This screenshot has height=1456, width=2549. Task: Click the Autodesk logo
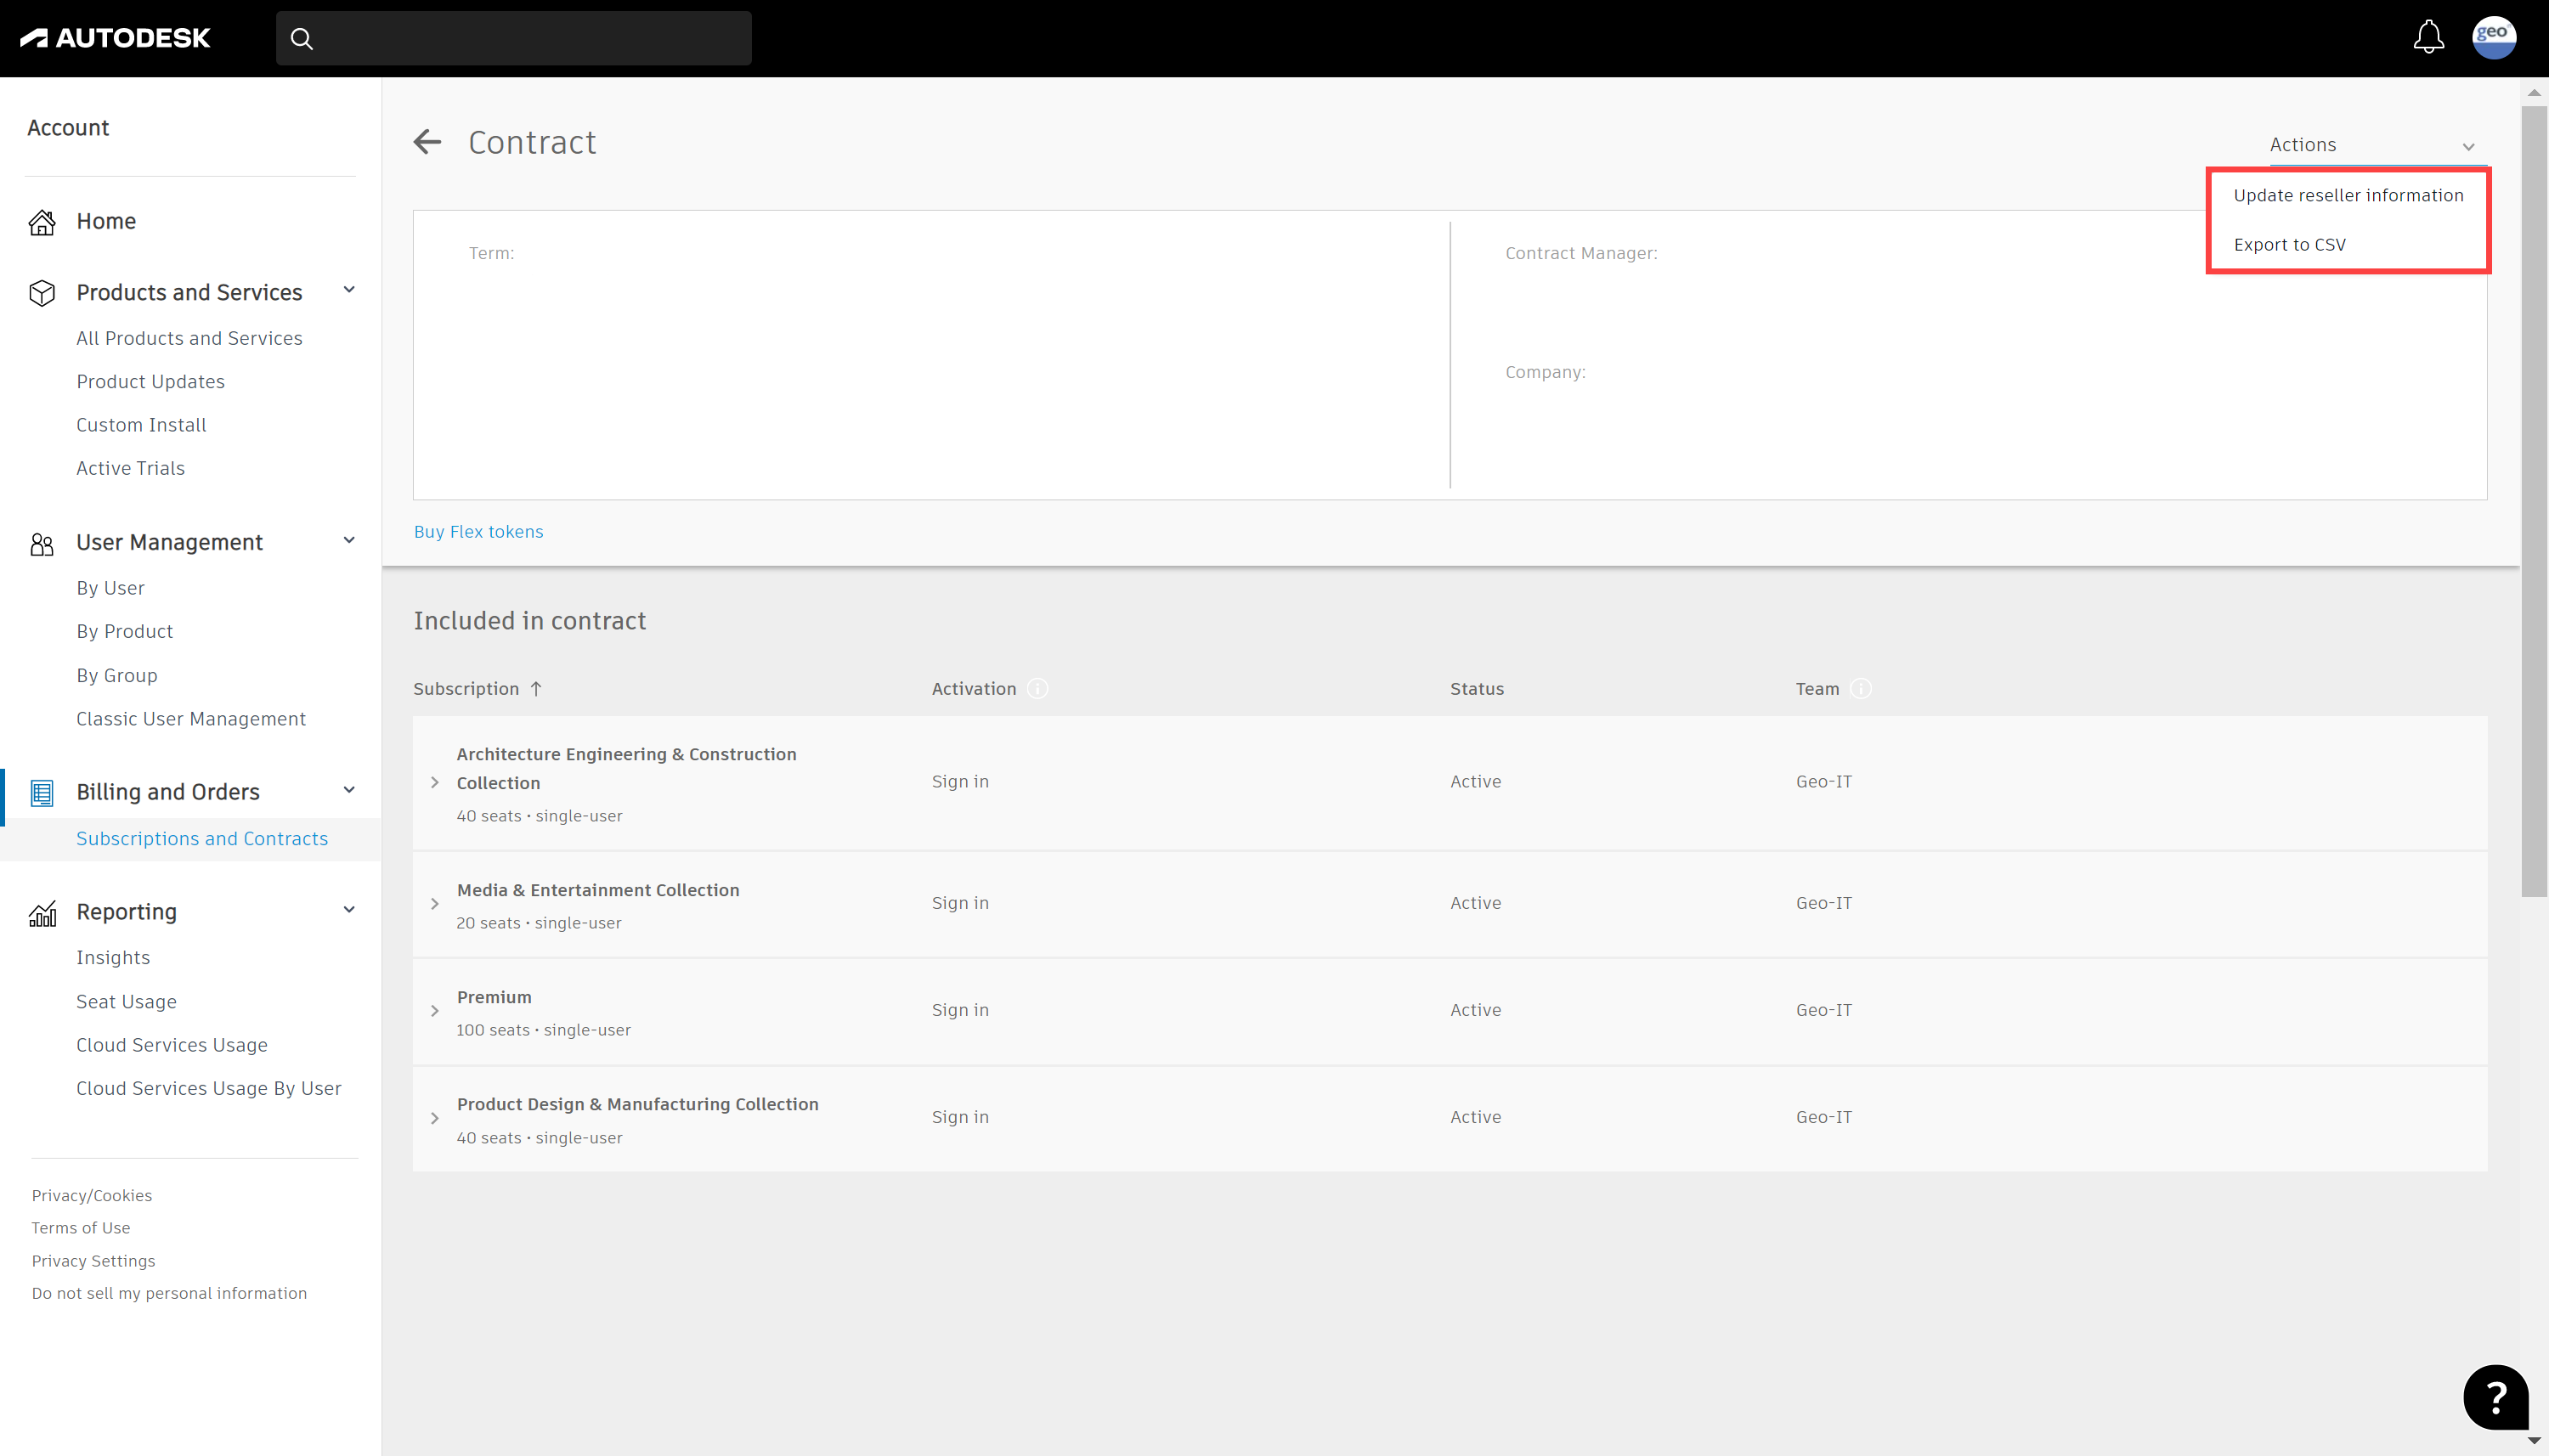pos(115,38)
